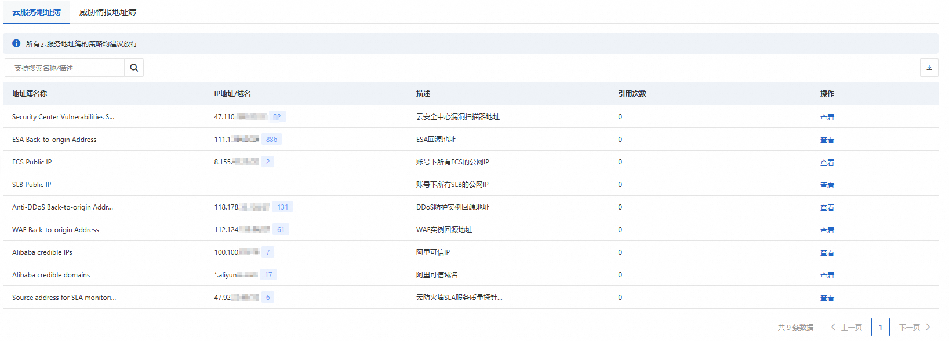Screen dimensions: 949x341
Task: Click the 地址簿名称 column header
Action: pos(30,93)
